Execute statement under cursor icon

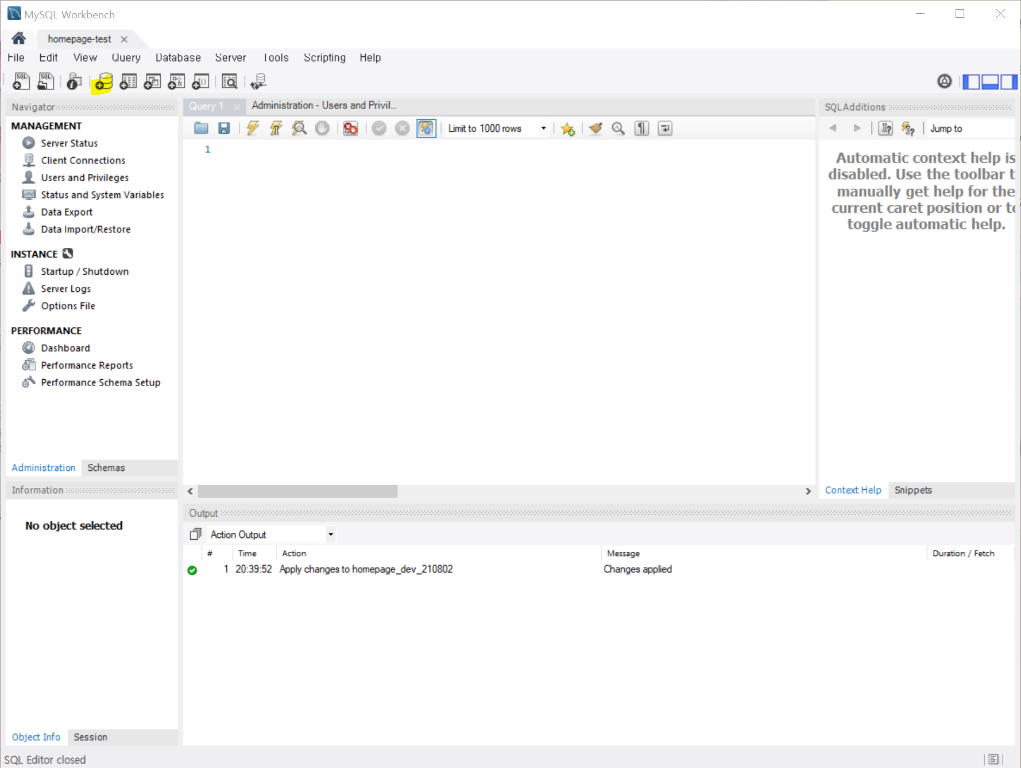click(x=276, y=128)
